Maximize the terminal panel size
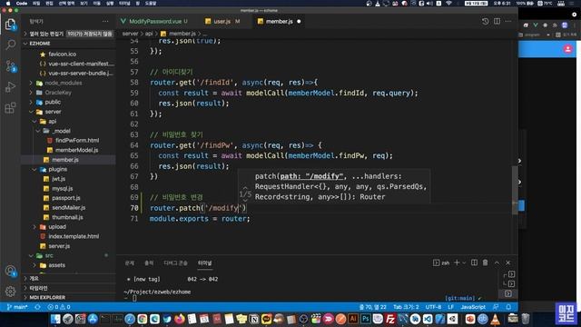Viewport: 581px width, 327px height. [497, 263]
